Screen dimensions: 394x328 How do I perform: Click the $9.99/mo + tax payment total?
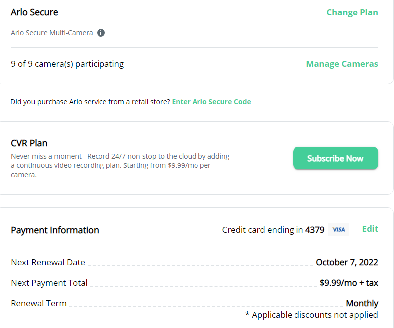coord(349,283)
